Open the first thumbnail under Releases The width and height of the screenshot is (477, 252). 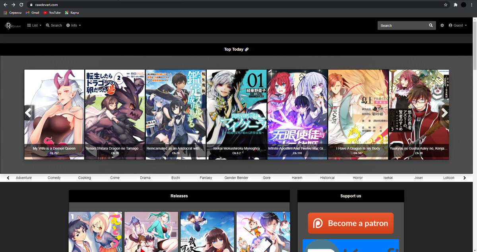95,232
